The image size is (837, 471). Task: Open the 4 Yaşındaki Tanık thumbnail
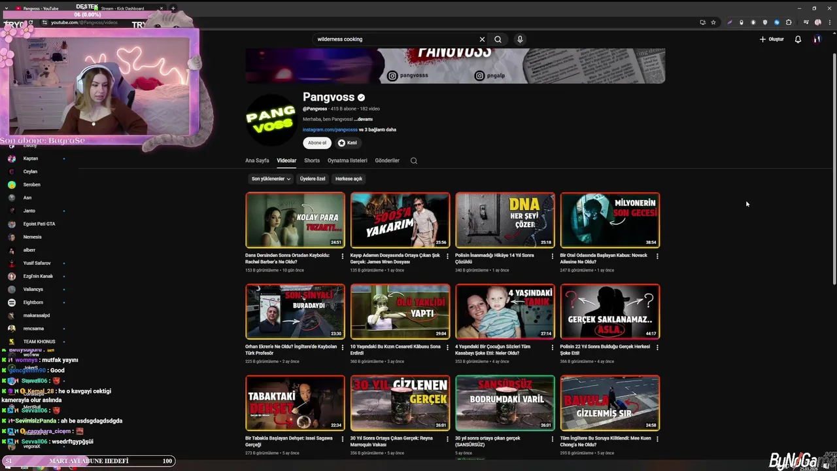(505, 311)
